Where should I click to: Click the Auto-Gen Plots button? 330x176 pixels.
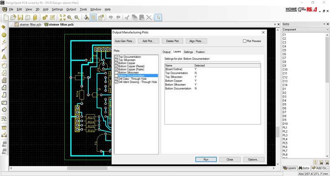[x=125, y=41]
